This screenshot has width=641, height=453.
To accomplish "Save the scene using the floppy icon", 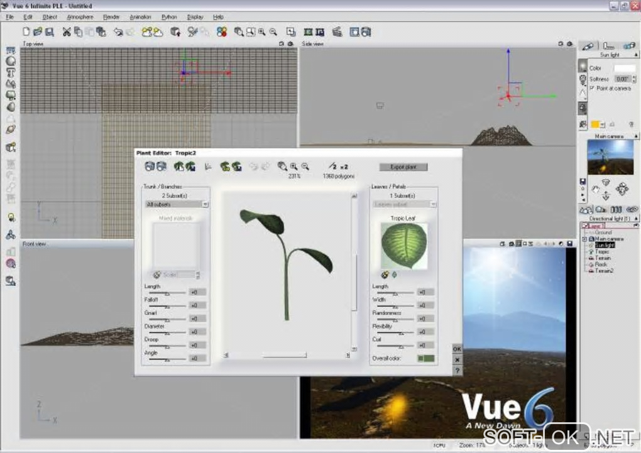I will click(x=50, y=32).
